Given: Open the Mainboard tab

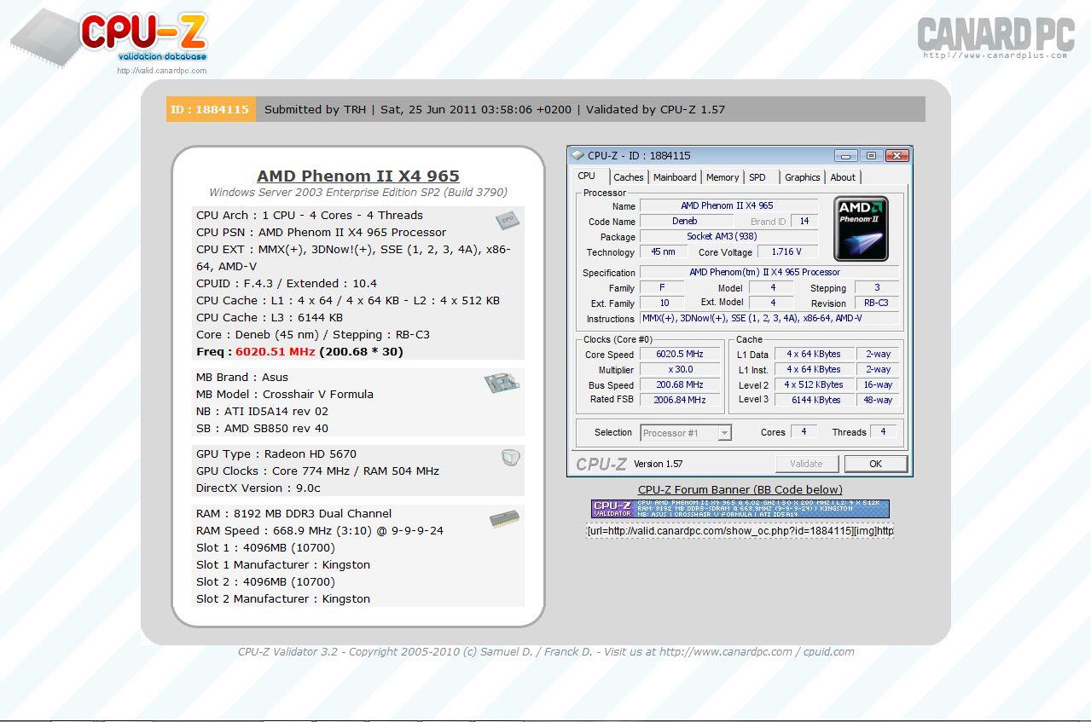Looking at the screenshot, I should pos(675,177).
